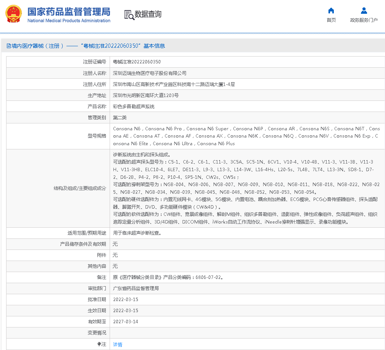The width and height of the screenshot is (385, 350).
Task: Click the 变更情况 label
Action: tap(97, 332)
